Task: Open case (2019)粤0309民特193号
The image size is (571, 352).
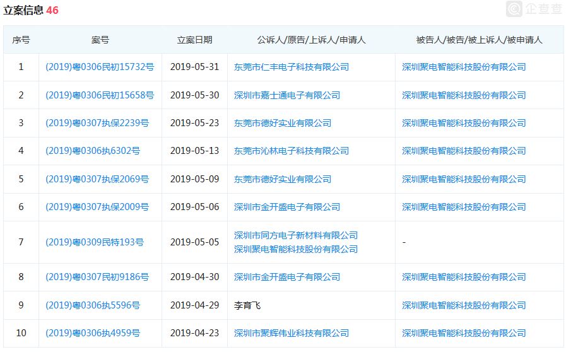Action: [x=95, y=242]
